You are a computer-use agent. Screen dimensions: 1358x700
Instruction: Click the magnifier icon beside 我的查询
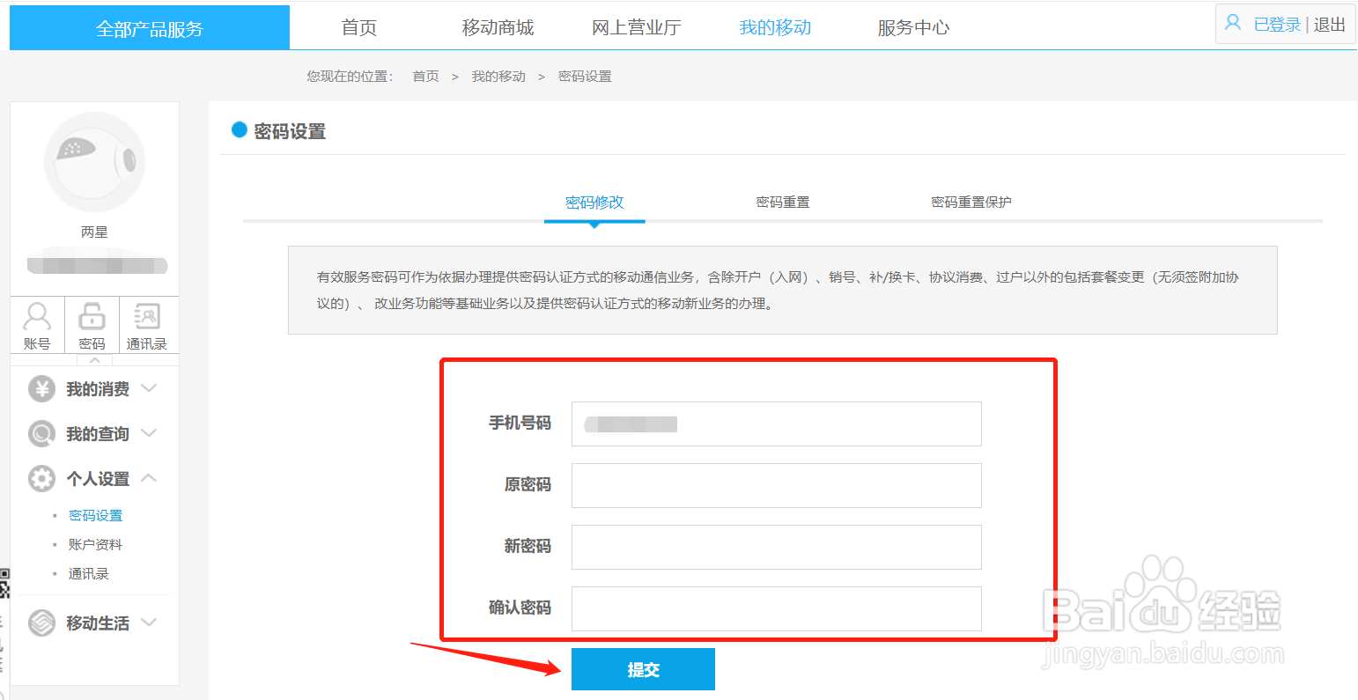pos(40,433)
